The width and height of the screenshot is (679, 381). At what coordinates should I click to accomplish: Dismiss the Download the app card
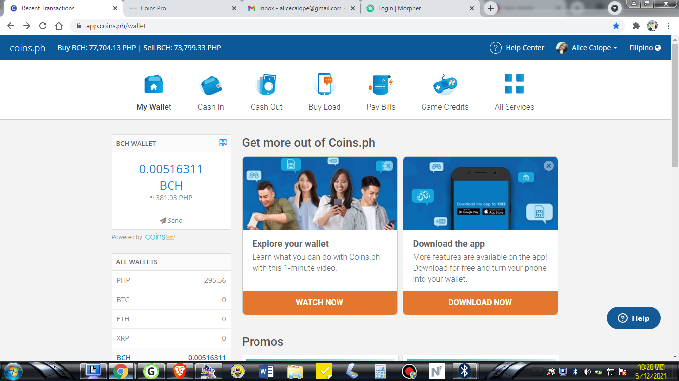[549, 166]
